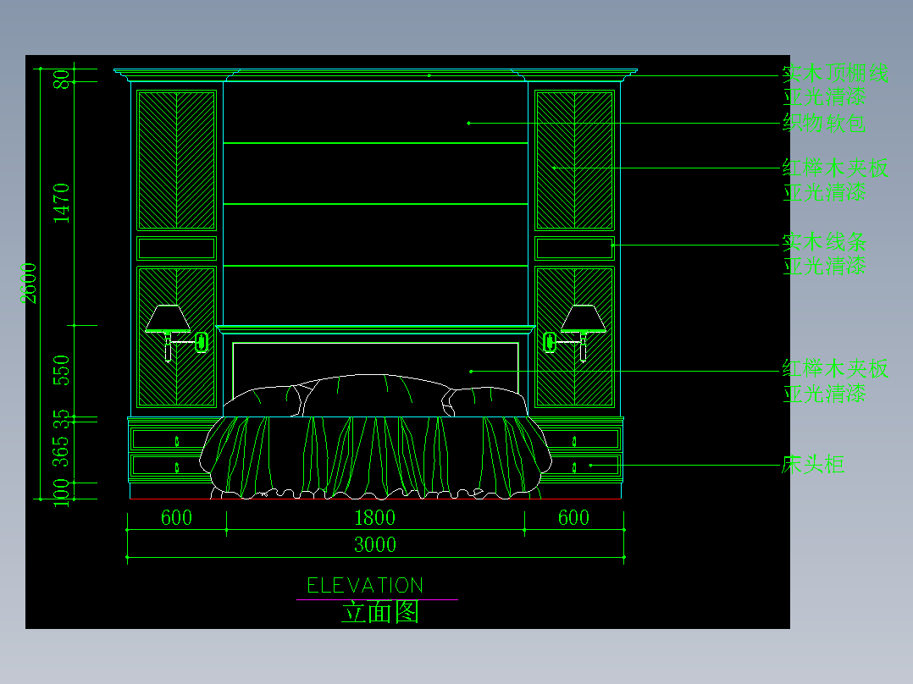Pick the left wall lamp shade
This screenshot has height=684, width=913.
click(x=168, y=318)
